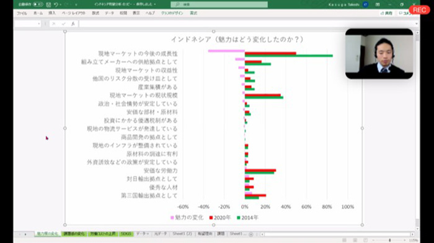
Task: Open the 課題値の変化 sheet tab
Action: (x=74, y=234)
